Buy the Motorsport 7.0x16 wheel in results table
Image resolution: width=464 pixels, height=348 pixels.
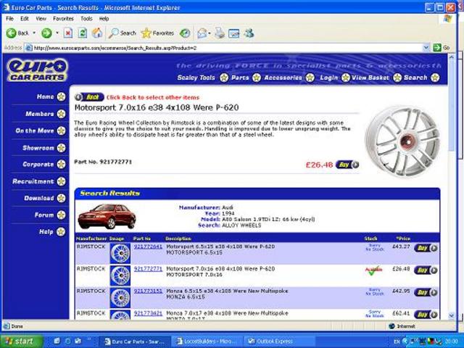(x=426, y=270)
